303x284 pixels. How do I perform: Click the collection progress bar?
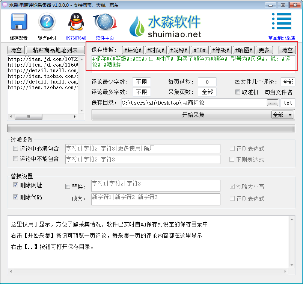tap(151, 128)
